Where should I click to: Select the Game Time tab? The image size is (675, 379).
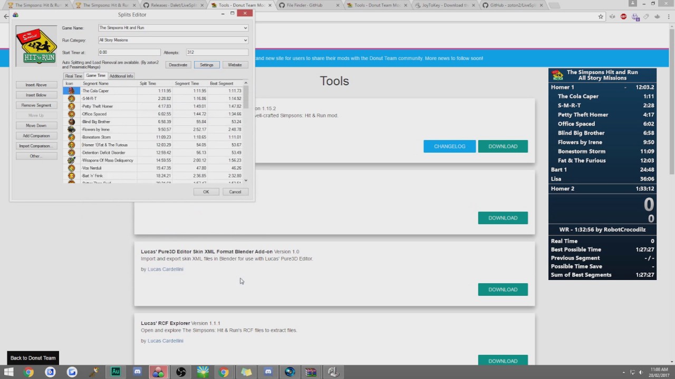pyautogui.click(x=95, y=76)
